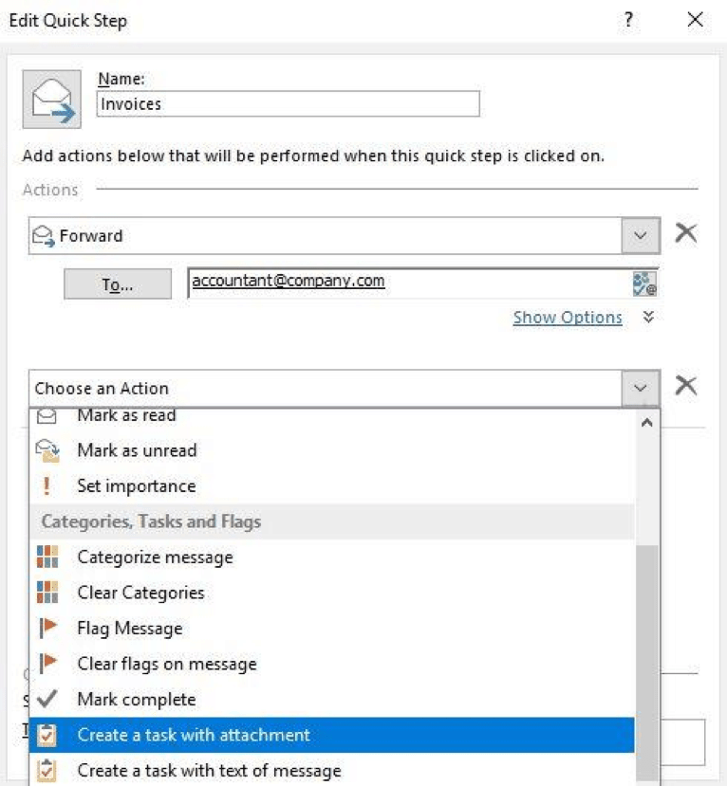Select Clear flags on message
This screenshot has width=727, height=786.
(x=167, y=664)
